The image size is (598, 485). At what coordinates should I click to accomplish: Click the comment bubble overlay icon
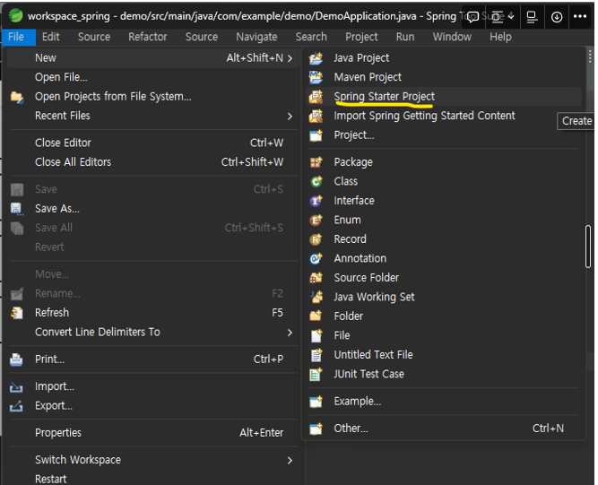(472, 17)
